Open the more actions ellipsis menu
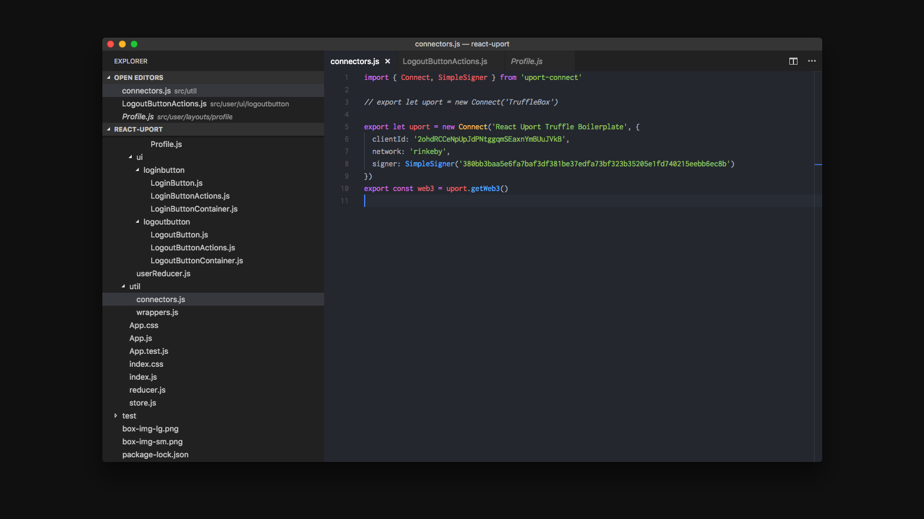Viewport: 924px width, 519px height. [x=812, y=61]
